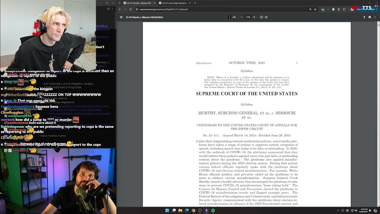The height and width of the screenshot is (214, 380).
Task: Zoom in with the plus control
Action: coord(254,17)
